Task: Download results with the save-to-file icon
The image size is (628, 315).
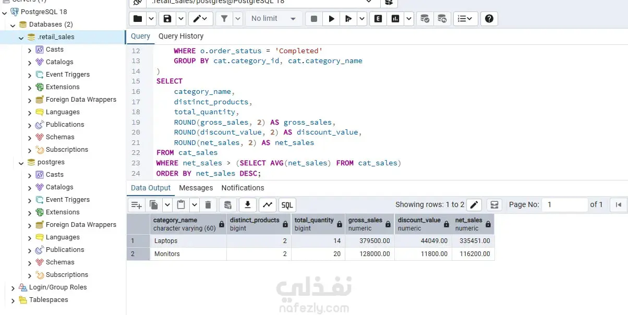Action: pyautogui.click(x=248, y=205)
